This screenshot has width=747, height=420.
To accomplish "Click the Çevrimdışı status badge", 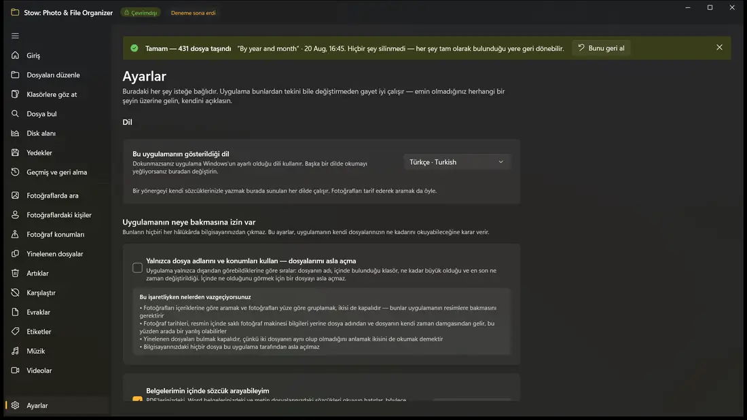I will [x=141, y=13].
